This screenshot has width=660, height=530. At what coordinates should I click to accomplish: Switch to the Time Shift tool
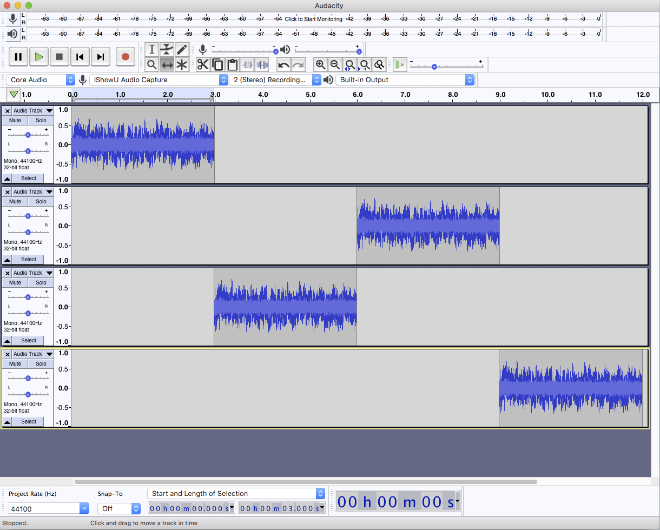[x=167, y=64]
